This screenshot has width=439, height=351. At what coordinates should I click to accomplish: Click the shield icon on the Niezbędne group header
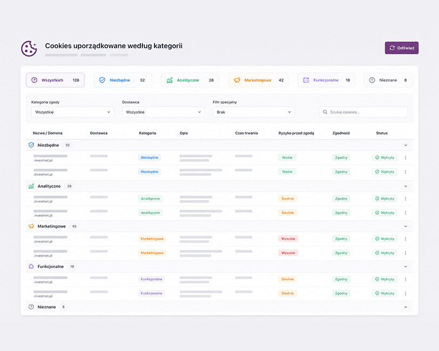tap(31, 145)
